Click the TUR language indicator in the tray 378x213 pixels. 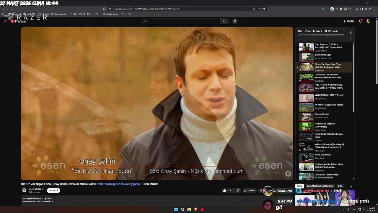354,209
